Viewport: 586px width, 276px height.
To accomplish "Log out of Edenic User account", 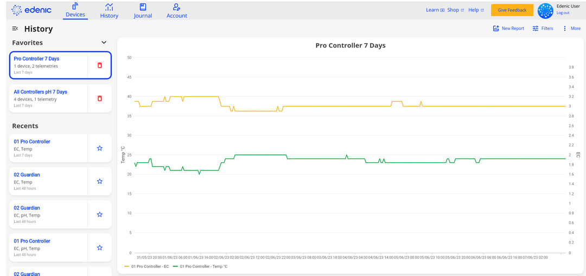I will tap(563, 13).
